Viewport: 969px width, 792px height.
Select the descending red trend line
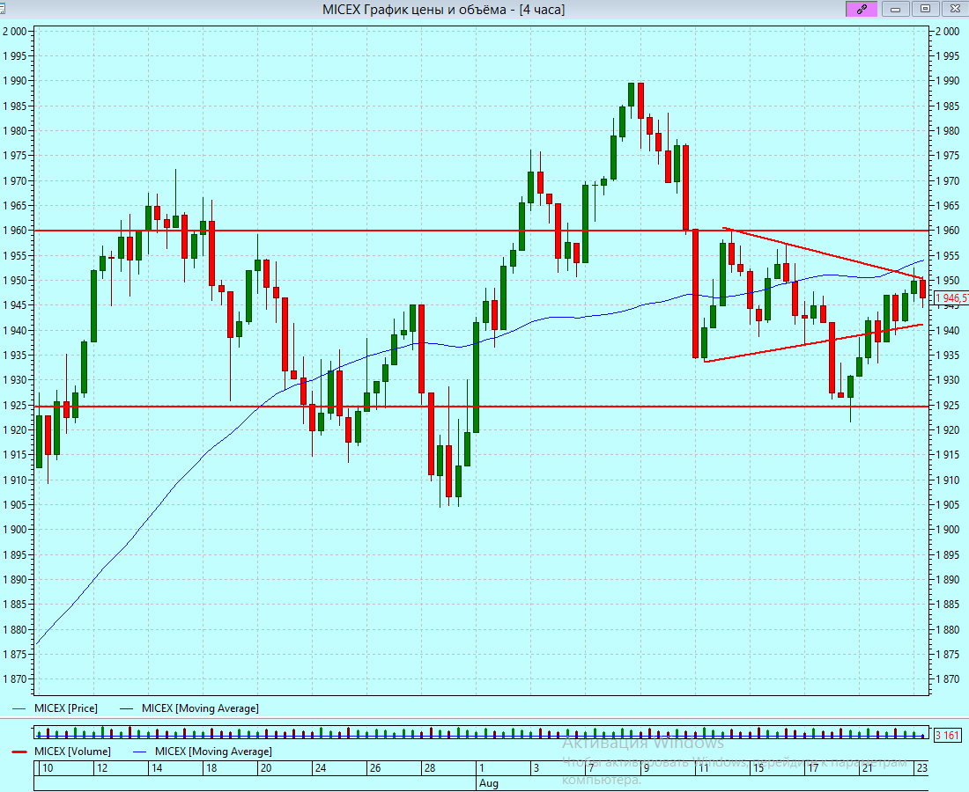(823, 253)
